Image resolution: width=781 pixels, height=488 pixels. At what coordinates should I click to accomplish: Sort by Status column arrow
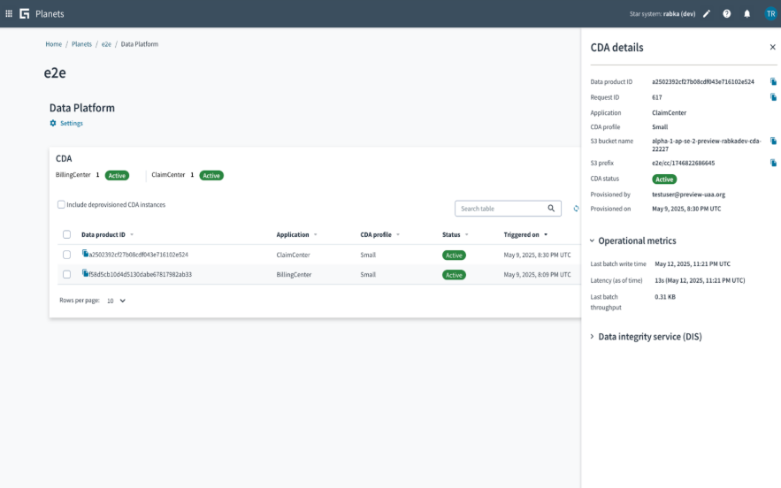(x=467, y=234)
